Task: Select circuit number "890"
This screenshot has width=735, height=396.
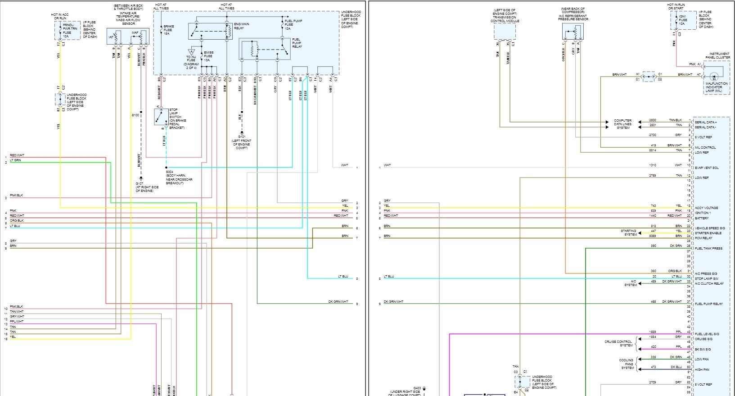Action: point(653,246)
